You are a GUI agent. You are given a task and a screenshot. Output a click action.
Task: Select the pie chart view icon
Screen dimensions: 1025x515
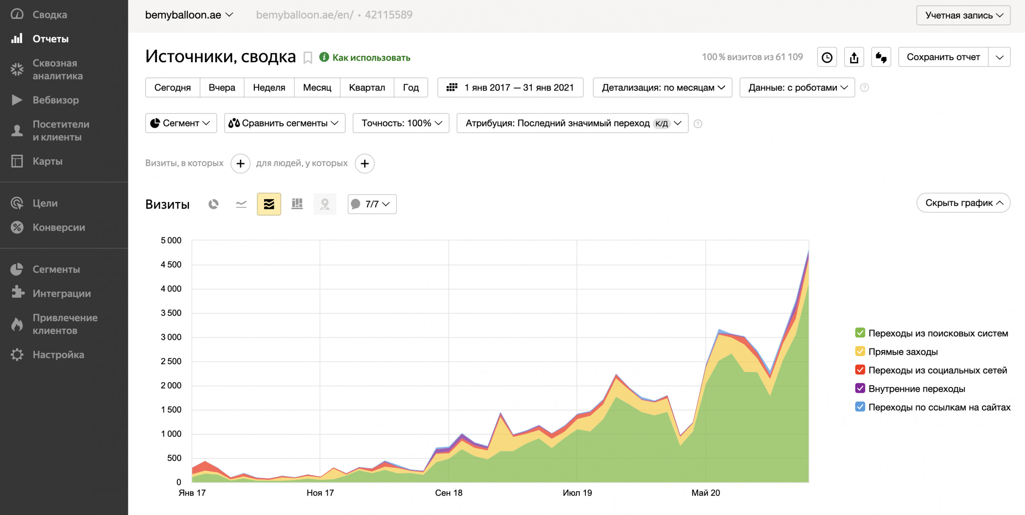(x=213, y=204)
